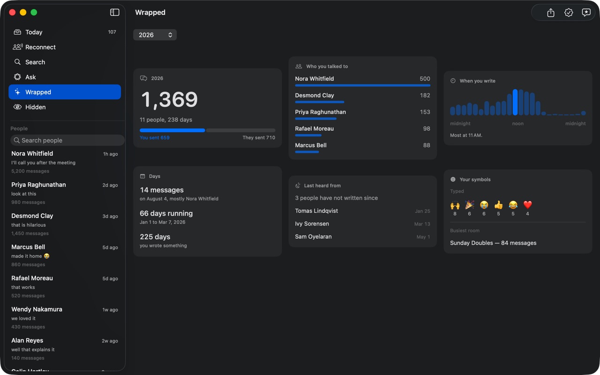The width and height of the screenshot is (600, 375).
Task: Click "Desmond Clay" row showing 182
Action: [x=362, y=97]
